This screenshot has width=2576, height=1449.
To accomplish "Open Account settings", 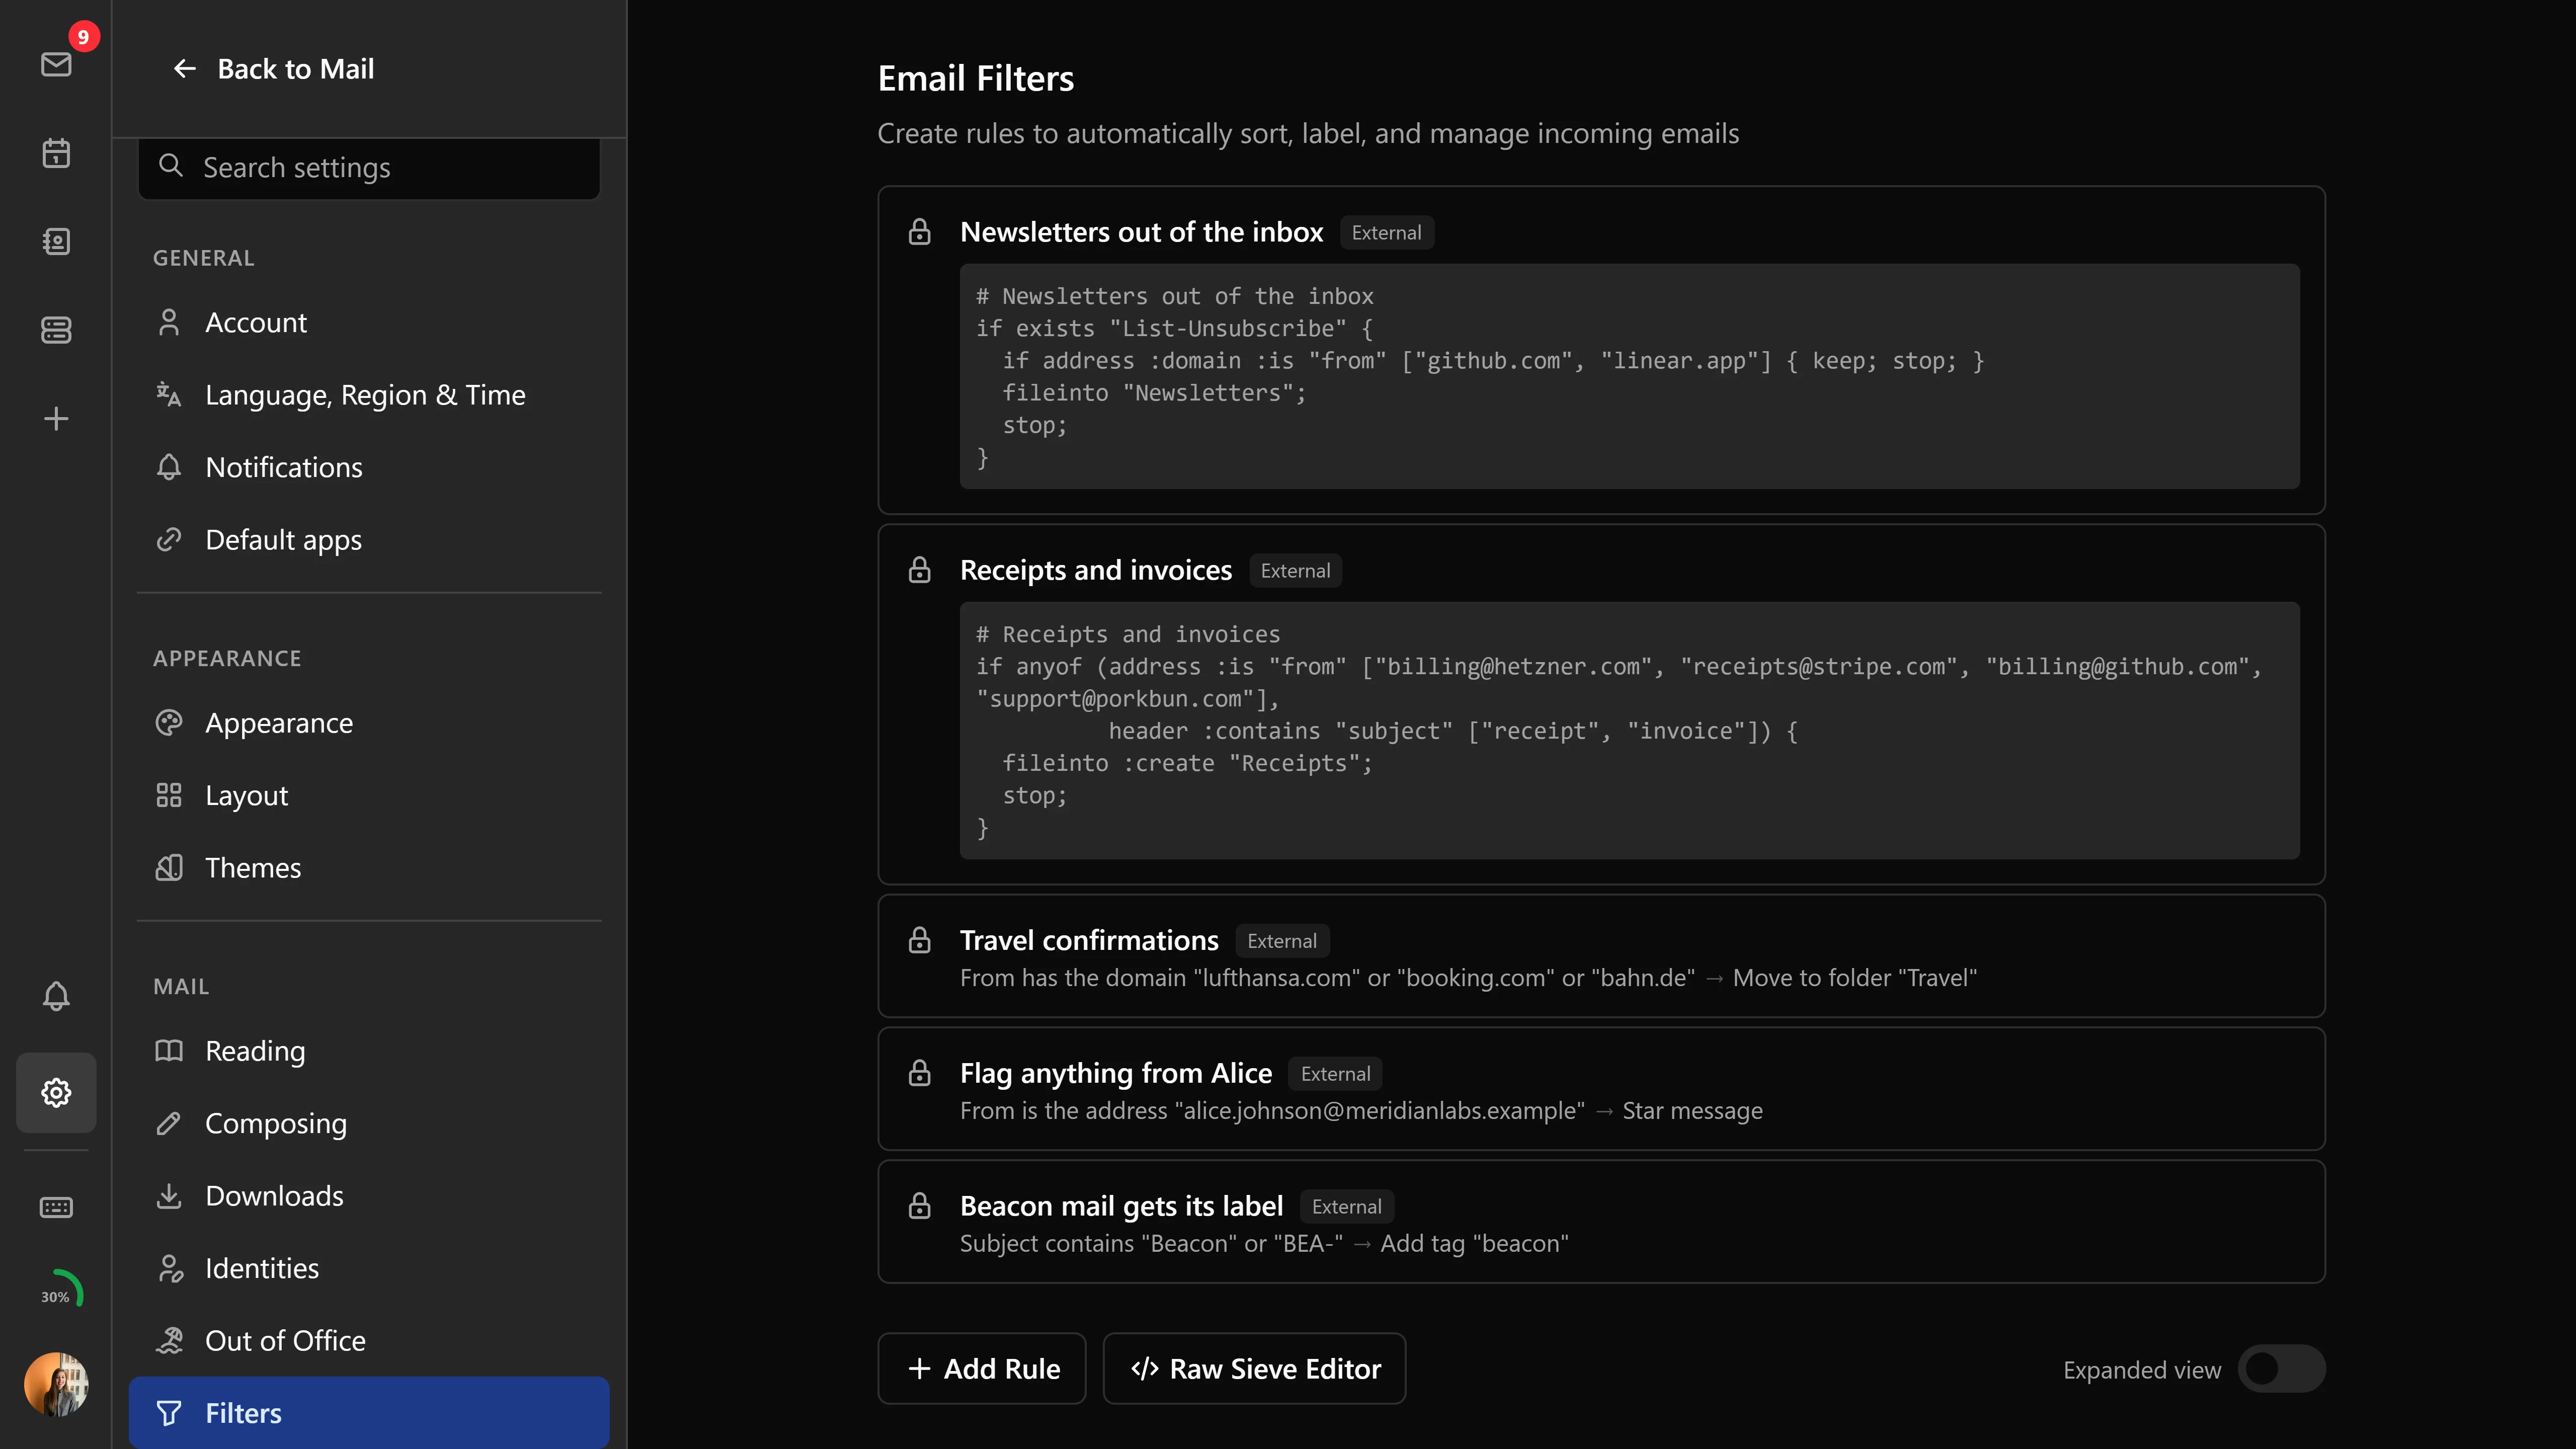I will (369, 322).
